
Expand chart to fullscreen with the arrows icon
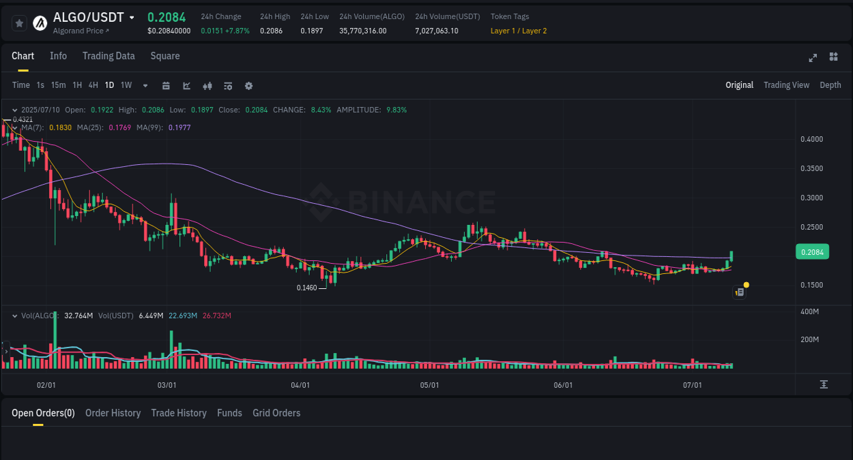click(x=813, y=58)
